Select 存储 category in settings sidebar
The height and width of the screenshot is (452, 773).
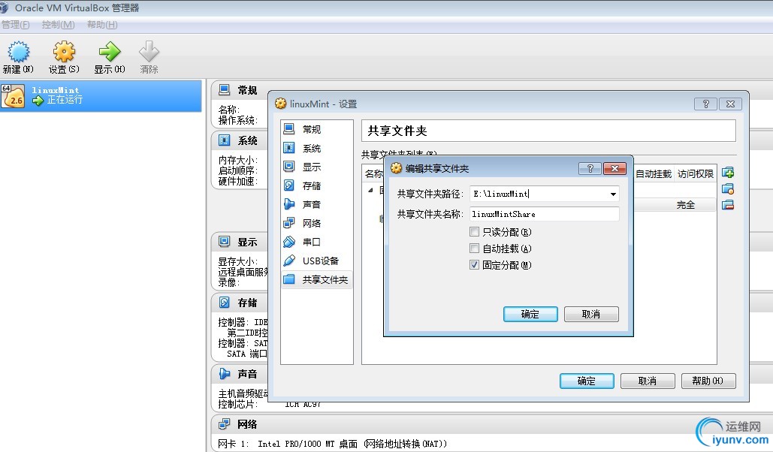(x=317, y=185)
